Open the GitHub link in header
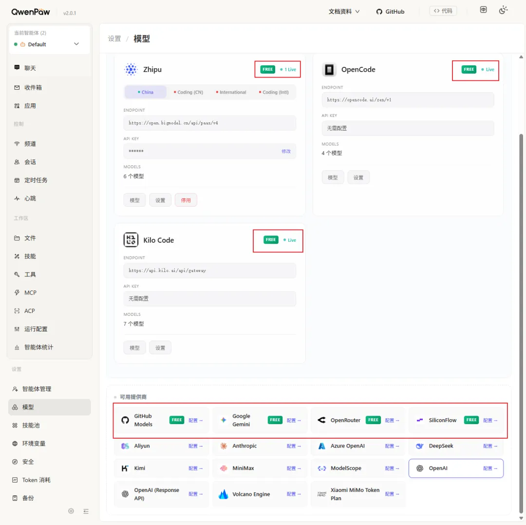The image size is (526, 525). coord(390,11)
